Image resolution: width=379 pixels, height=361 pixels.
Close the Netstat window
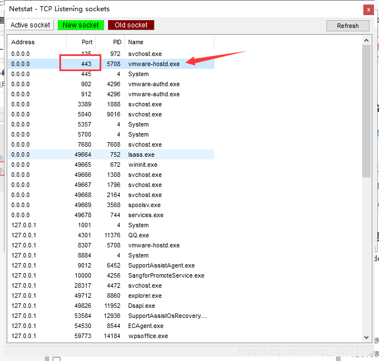[x=368, y=10]
